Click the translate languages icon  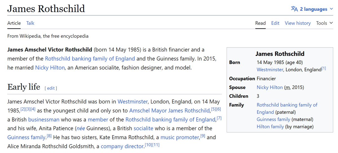coord(294,9)
